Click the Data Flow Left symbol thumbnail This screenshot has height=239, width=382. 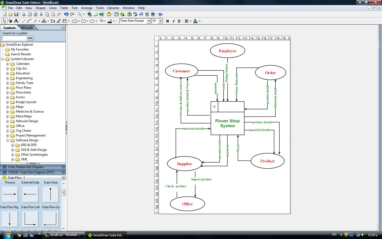point(30,194)
